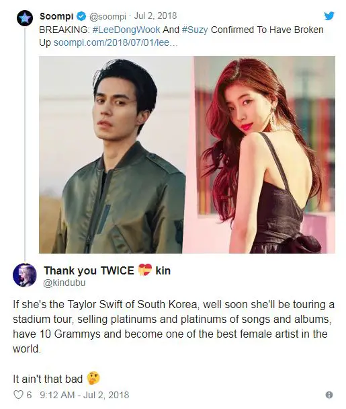View the photo of the man in green jacket
This screenshot has height=409, width=346.
coord(115,155)
